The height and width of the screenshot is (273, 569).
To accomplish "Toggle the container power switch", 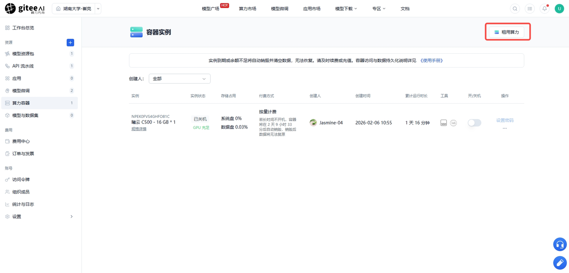I will [474, 123].
